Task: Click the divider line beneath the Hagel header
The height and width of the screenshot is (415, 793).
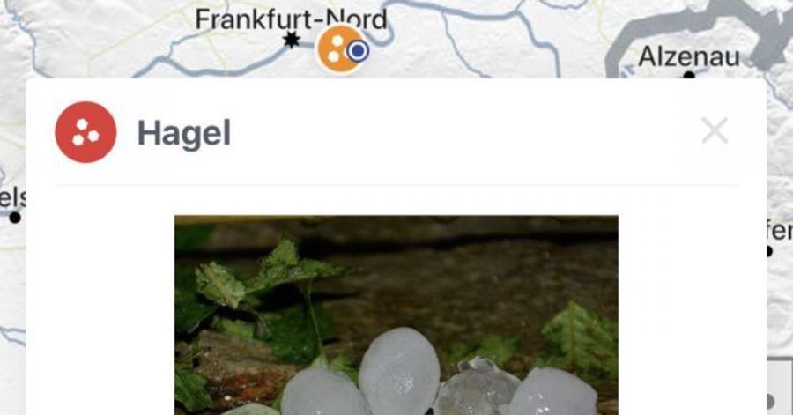Action: (396, 186)
